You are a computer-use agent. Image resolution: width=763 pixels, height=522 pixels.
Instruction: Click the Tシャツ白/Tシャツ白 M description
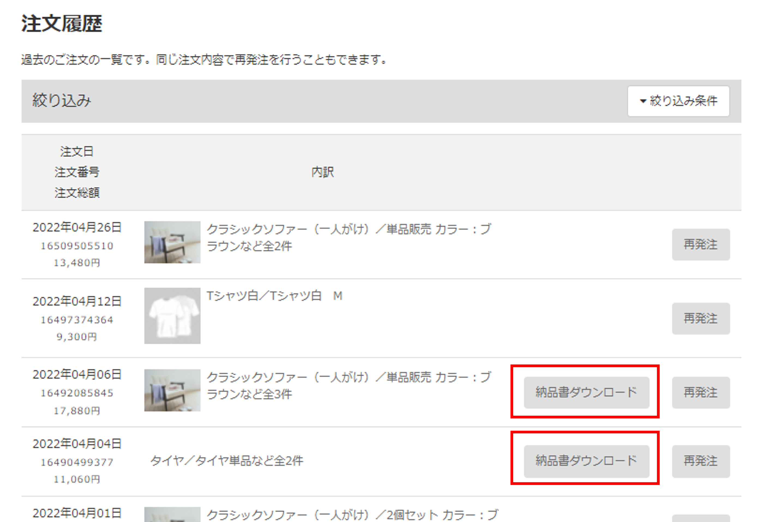coord(275,296)
